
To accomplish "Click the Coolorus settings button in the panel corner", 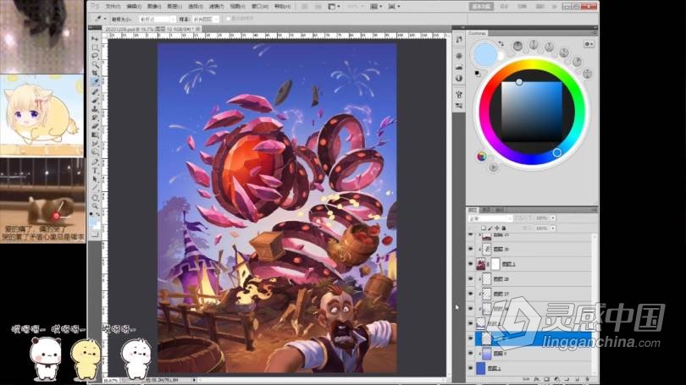I will (x=589, y=44).
